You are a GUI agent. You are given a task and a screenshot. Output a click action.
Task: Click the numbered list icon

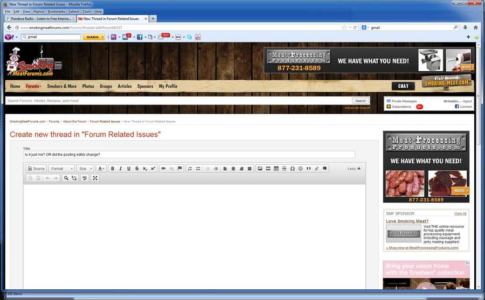pos(190,169)
